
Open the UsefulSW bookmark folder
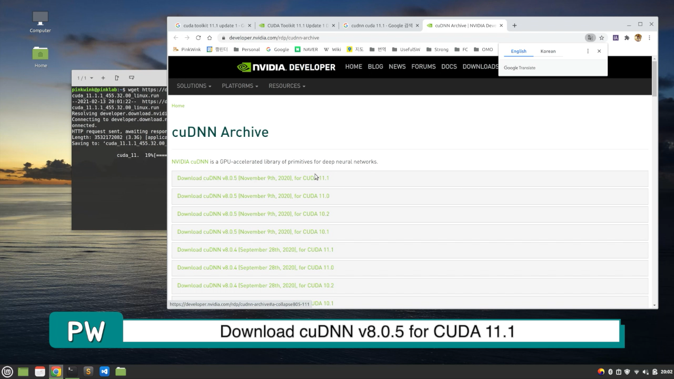pos(406,49)
